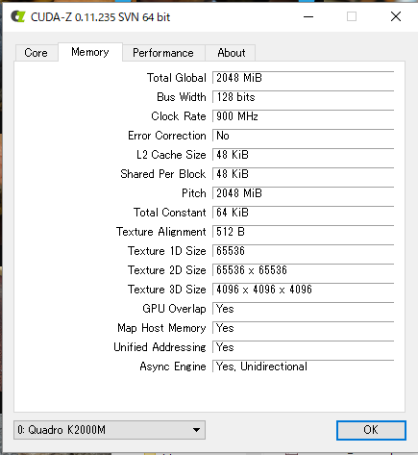Click the Map Host Memory label
Viewport: 418px width, 455px height.
pos(161,328)
